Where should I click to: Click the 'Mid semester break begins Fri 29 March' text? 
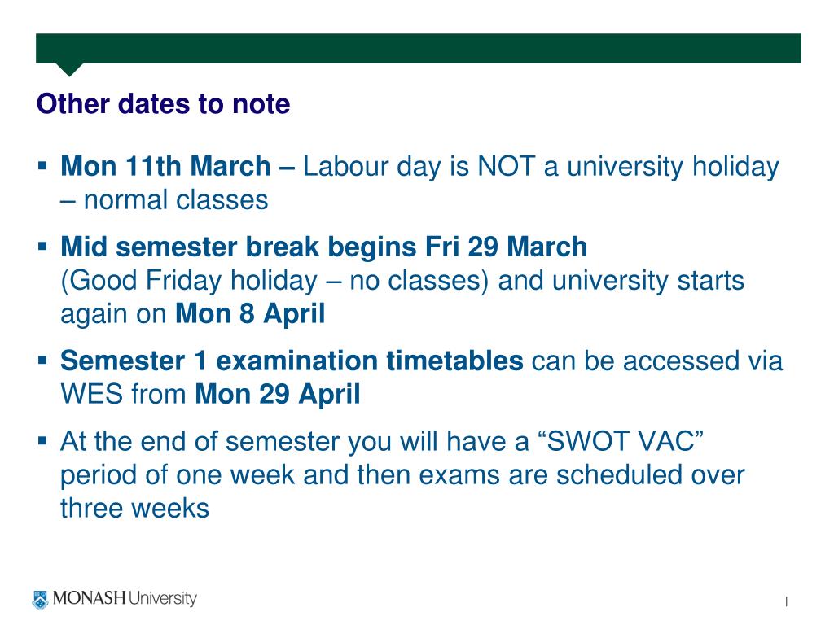coord(324,247)
